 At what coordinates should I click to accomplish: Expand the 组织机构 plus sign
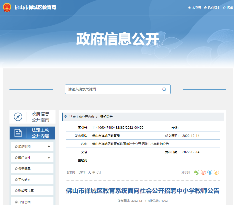pyautogui.click(x=49, y=147)
